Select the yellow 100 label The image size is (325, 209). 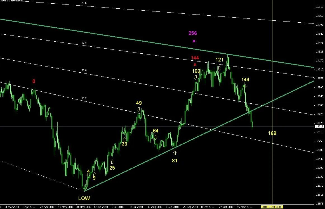click(x=196, y=71)
